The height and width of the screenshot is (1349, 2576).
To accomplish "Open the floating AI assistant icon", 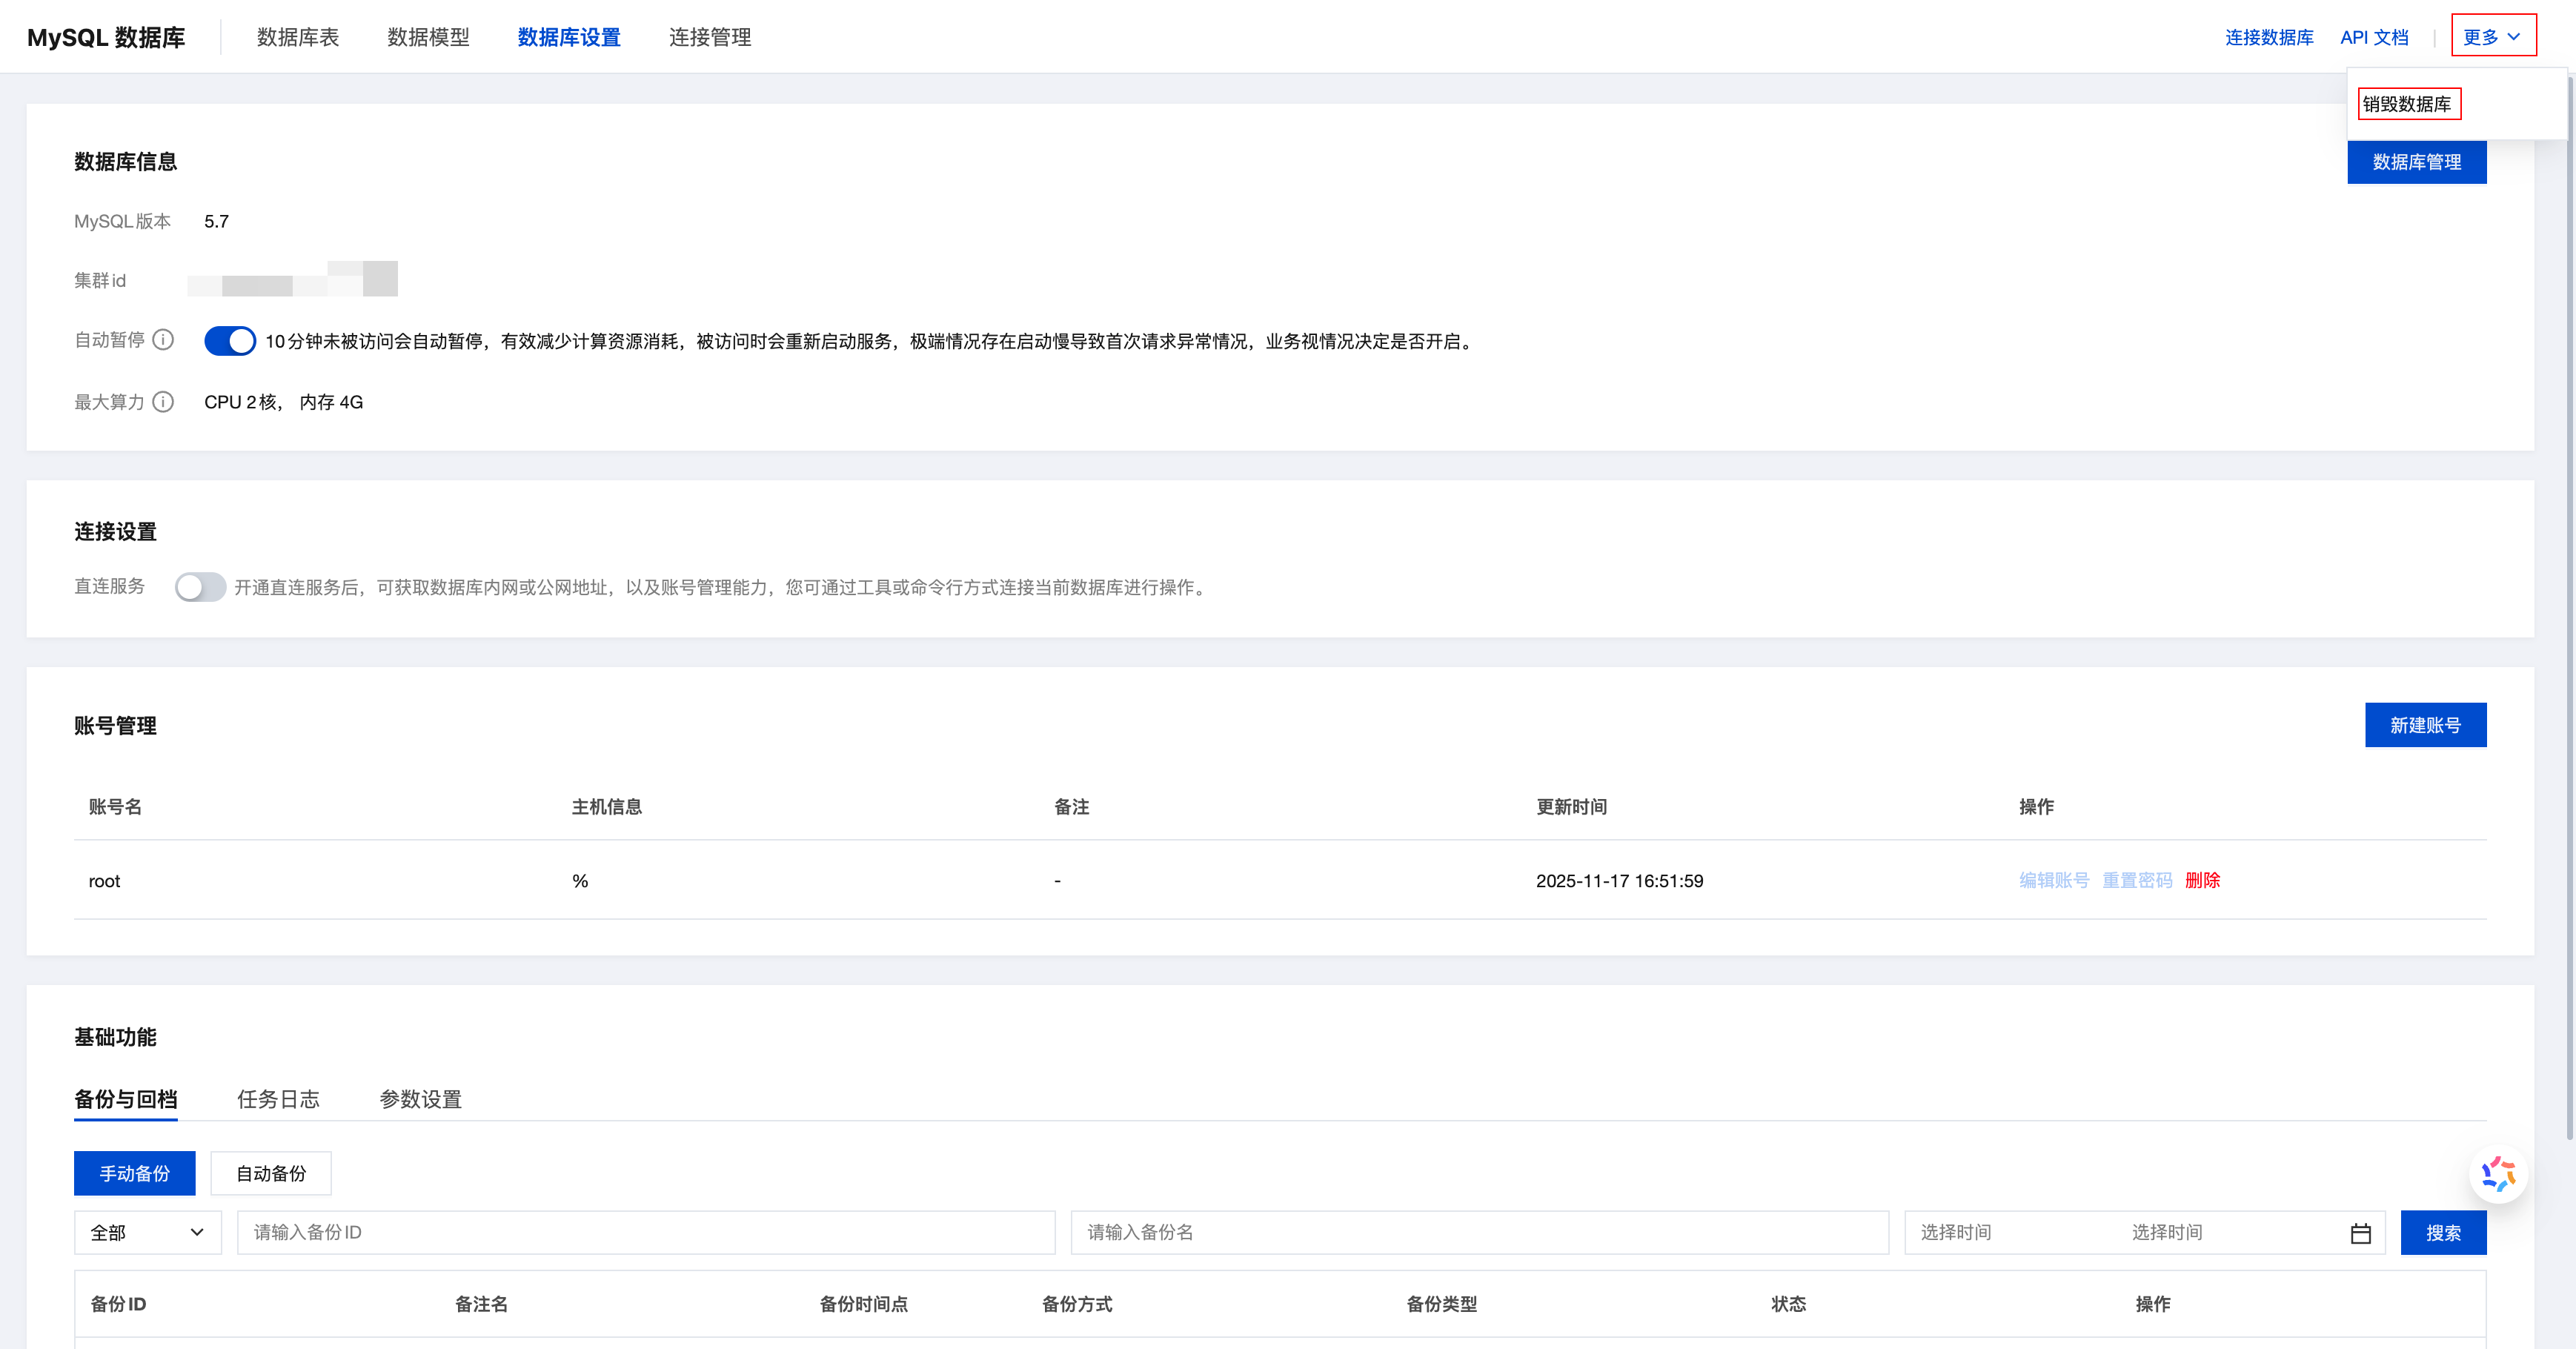I will [2497, 1173].
